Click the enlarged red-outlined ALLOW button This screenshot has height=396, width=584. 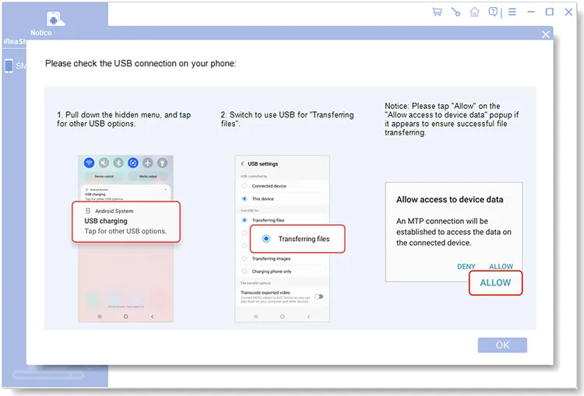click(x=495, y=283)
